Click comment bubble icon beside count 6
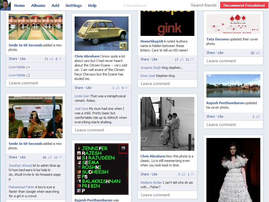 61,59
